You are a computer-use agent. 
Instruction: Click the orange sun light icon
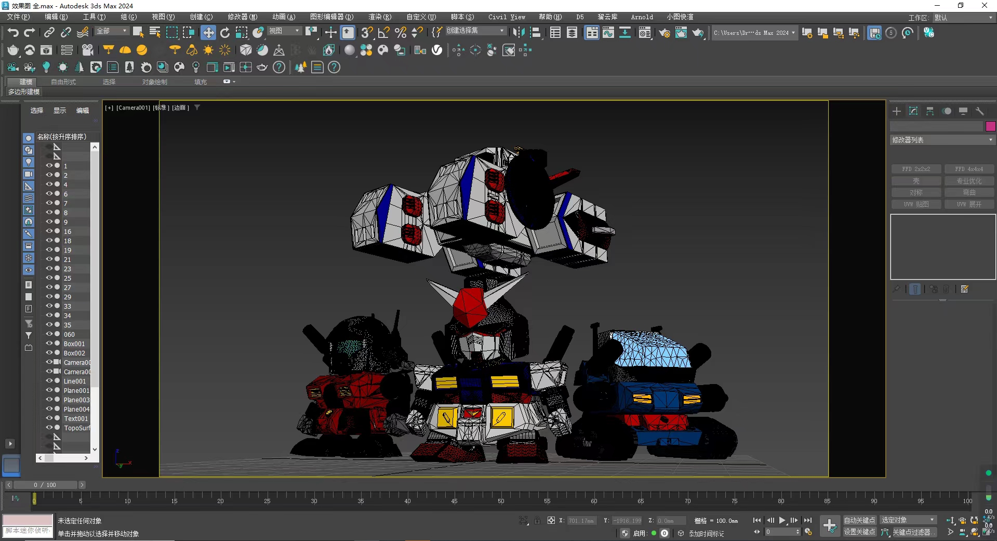pyautogui.click(x=208, y=50)
